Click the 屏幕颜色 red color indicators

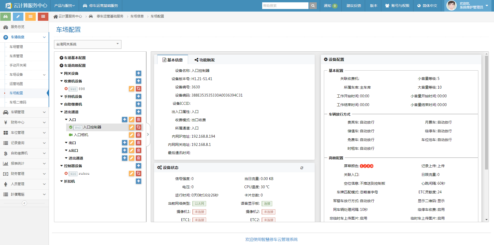click(x=366, y=166)
